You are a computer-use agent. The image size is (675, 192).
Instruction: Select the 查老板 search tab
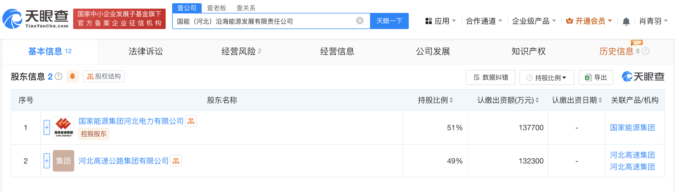tap(216, 8)
